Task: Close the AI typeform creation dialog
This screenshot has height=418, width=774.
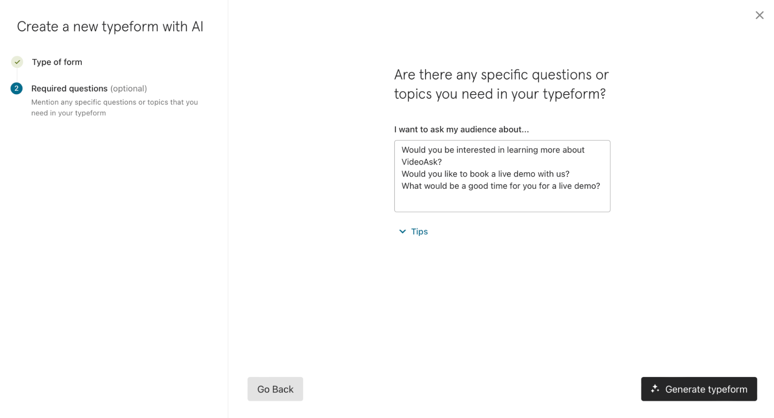Action: tap(759, 15)
